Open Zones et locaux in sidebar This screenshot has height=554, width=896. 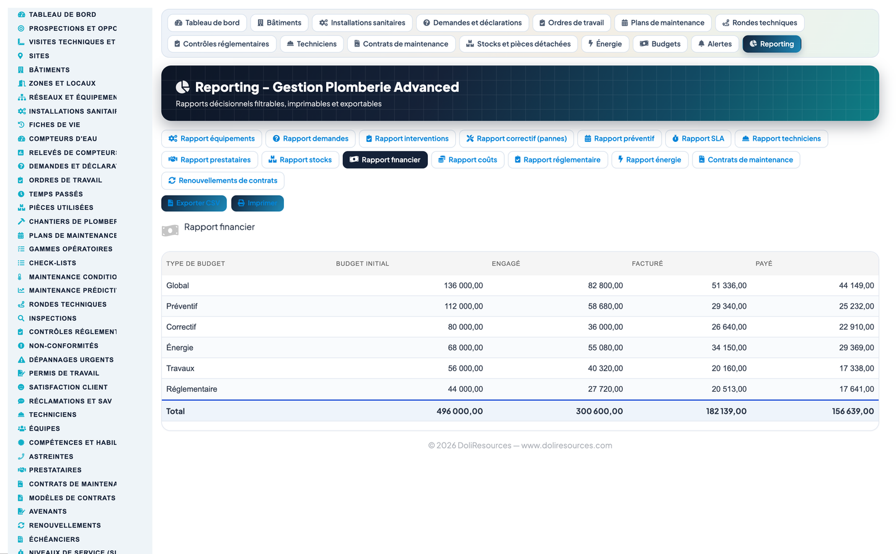62,83
